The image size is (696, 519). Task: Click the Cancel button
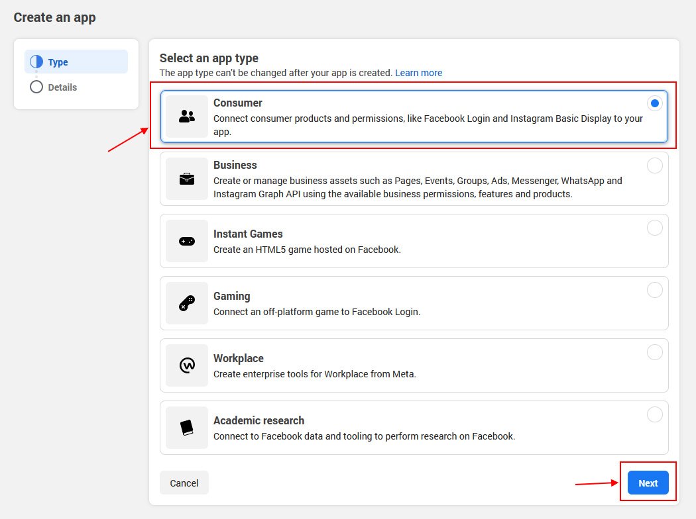(x=184, y=483)
